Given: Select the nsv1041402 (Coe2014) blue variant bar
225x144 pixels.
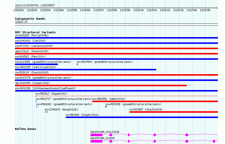Looking at the screenshot, I should (116, 43).
